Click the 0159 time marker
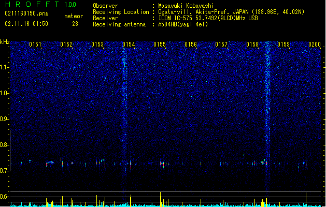326x207 pixels. (x=284, y=45)
